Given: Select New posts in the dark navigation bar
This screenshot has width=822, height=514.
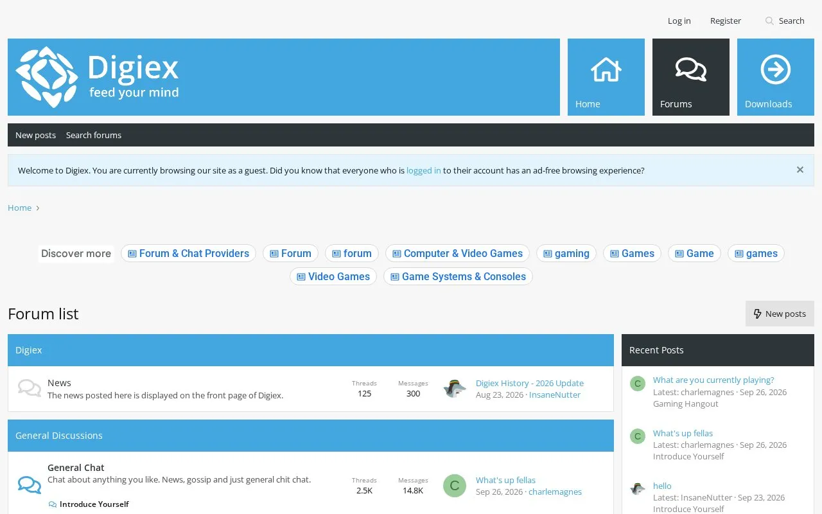Looking at the screenshot, I should [x=35, y=135].
